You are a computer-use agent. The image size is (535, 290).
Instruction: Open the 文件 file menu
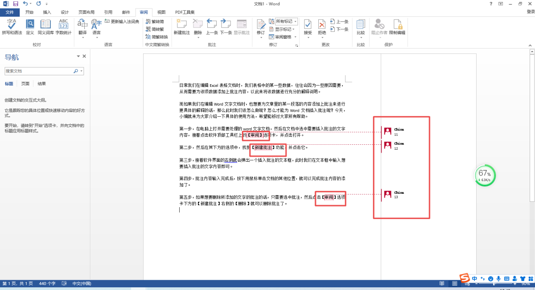coord(10,12)
